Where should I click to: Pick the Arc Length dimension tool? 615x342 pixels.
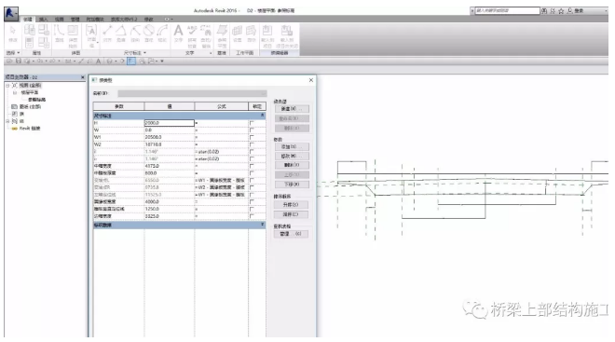(162, 33)
